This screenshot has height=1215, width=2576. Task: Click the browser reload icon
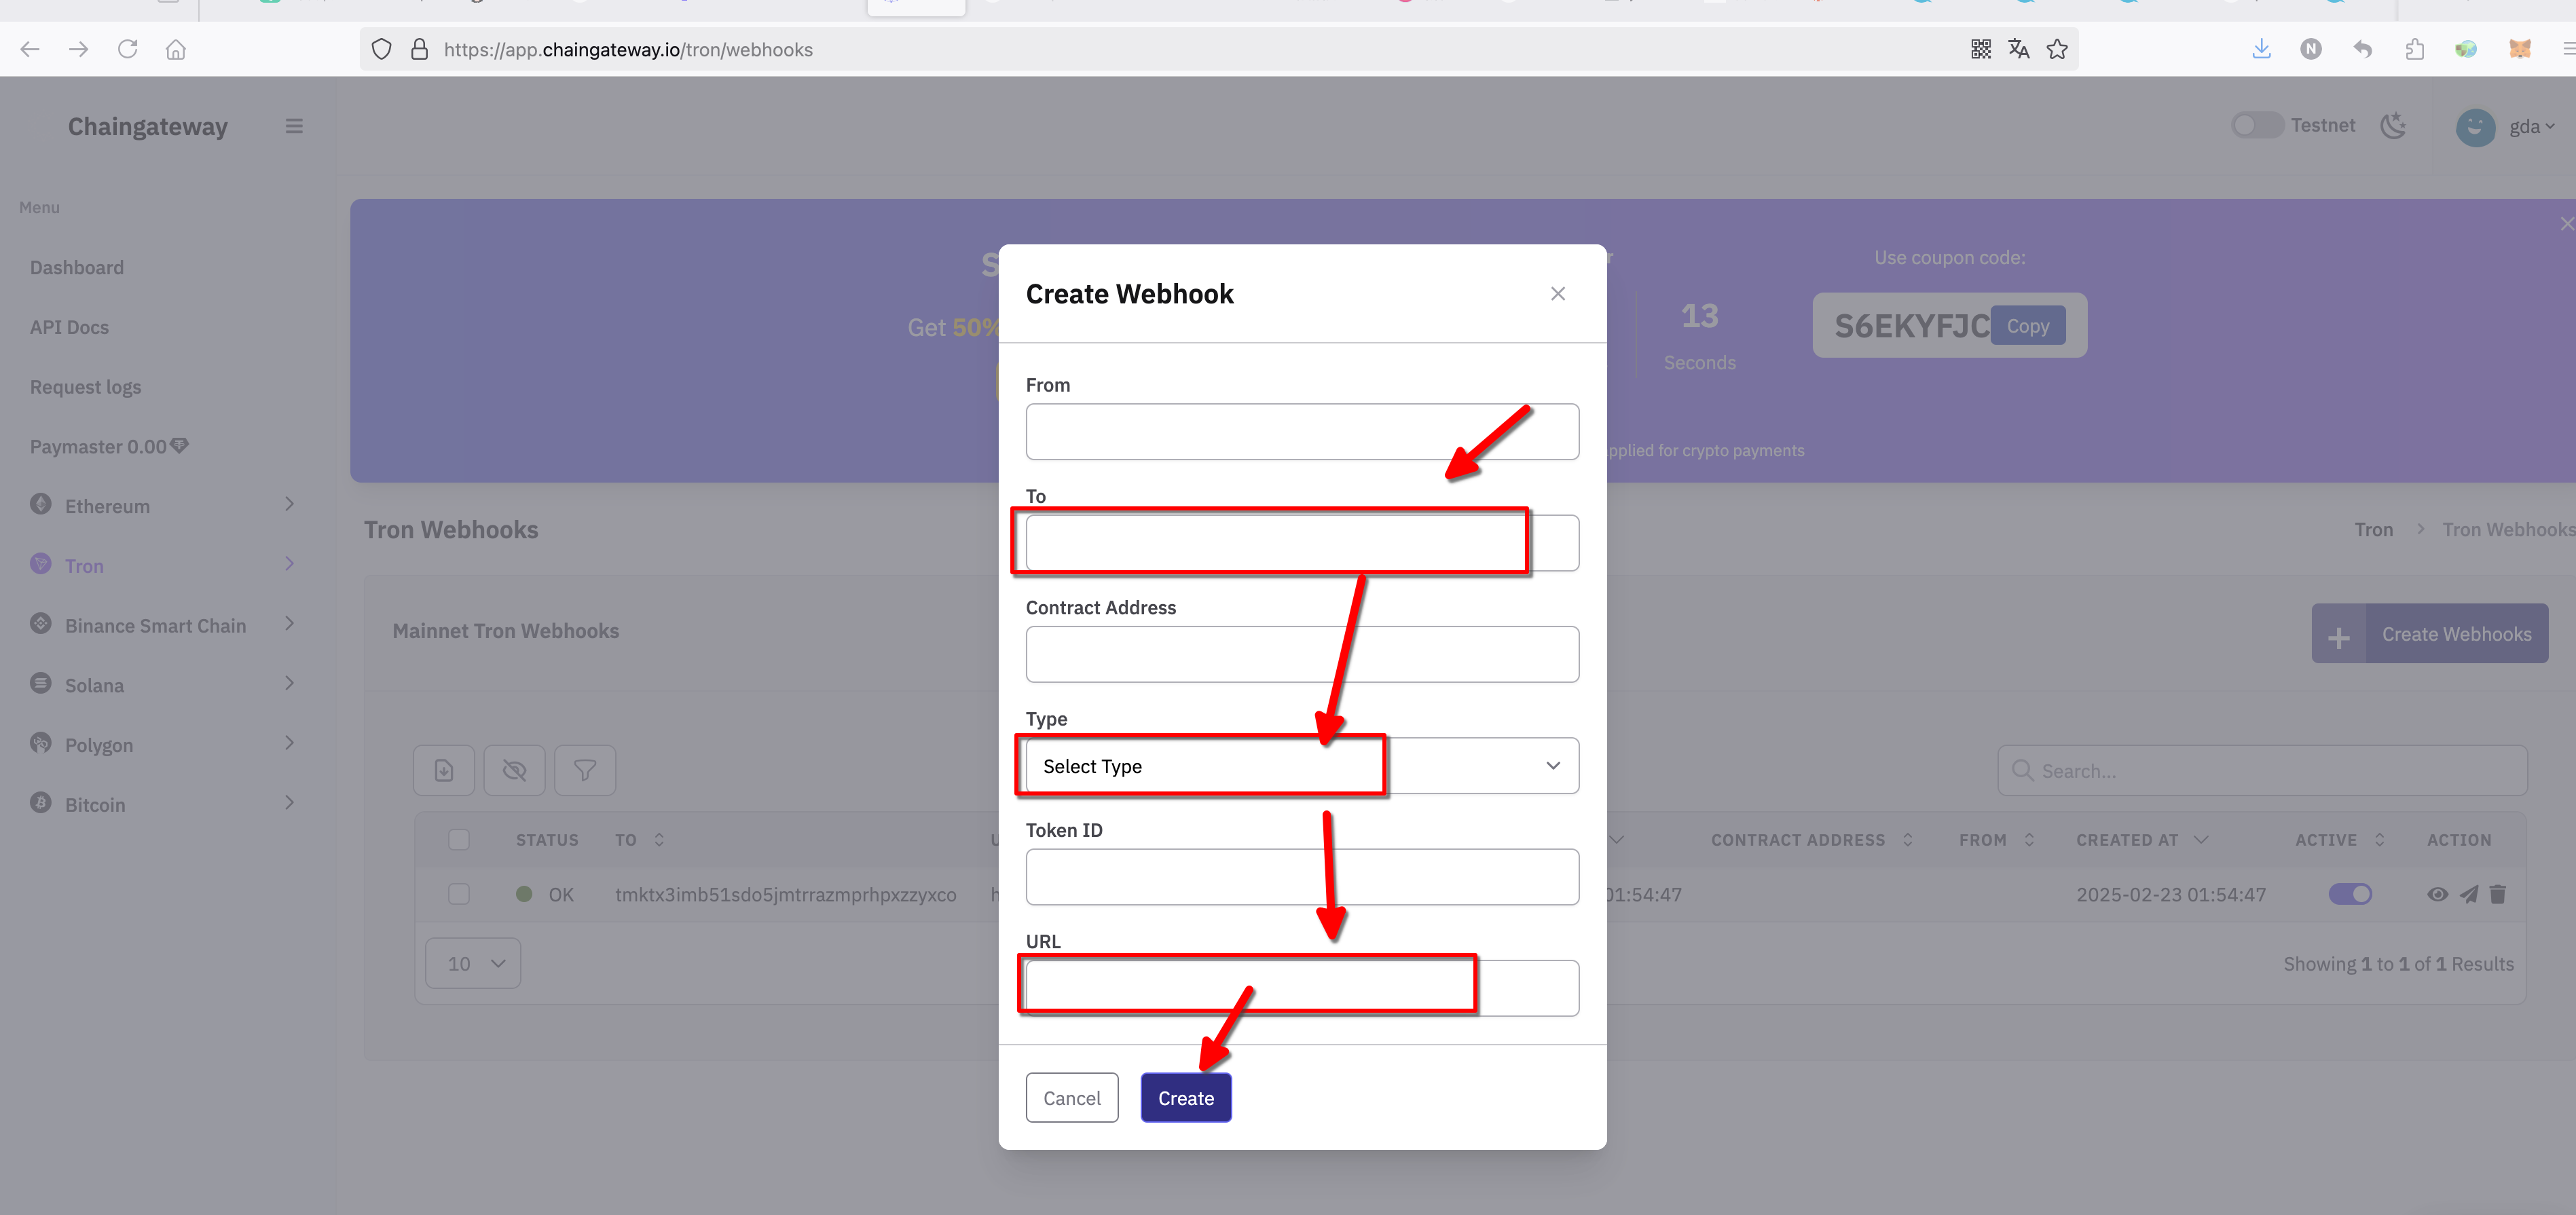click(x=127, y=49)
